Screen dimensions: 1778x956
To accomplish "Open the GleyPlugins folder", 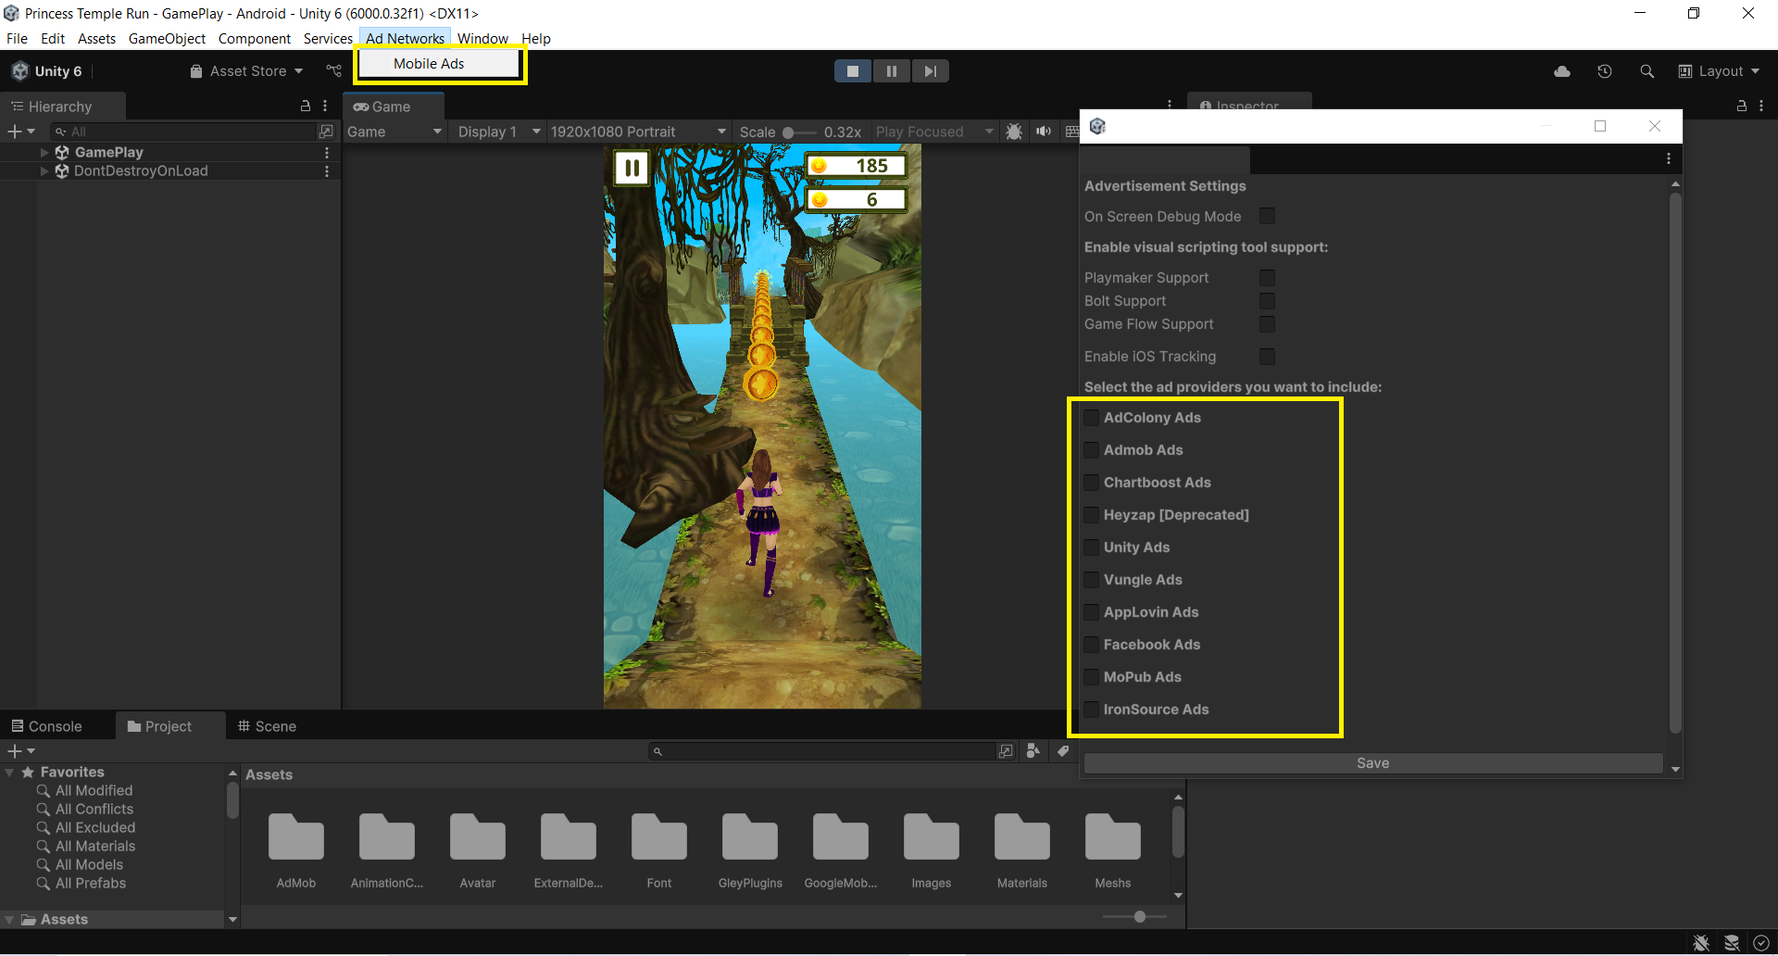I will pyautogui.click(x=749, y=838).
